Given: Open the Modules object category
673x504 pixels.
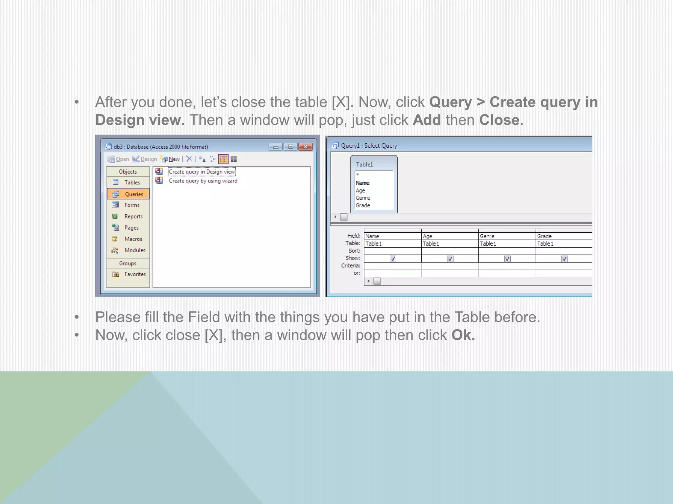Looking at the screenshot, I should pos(134,250).
